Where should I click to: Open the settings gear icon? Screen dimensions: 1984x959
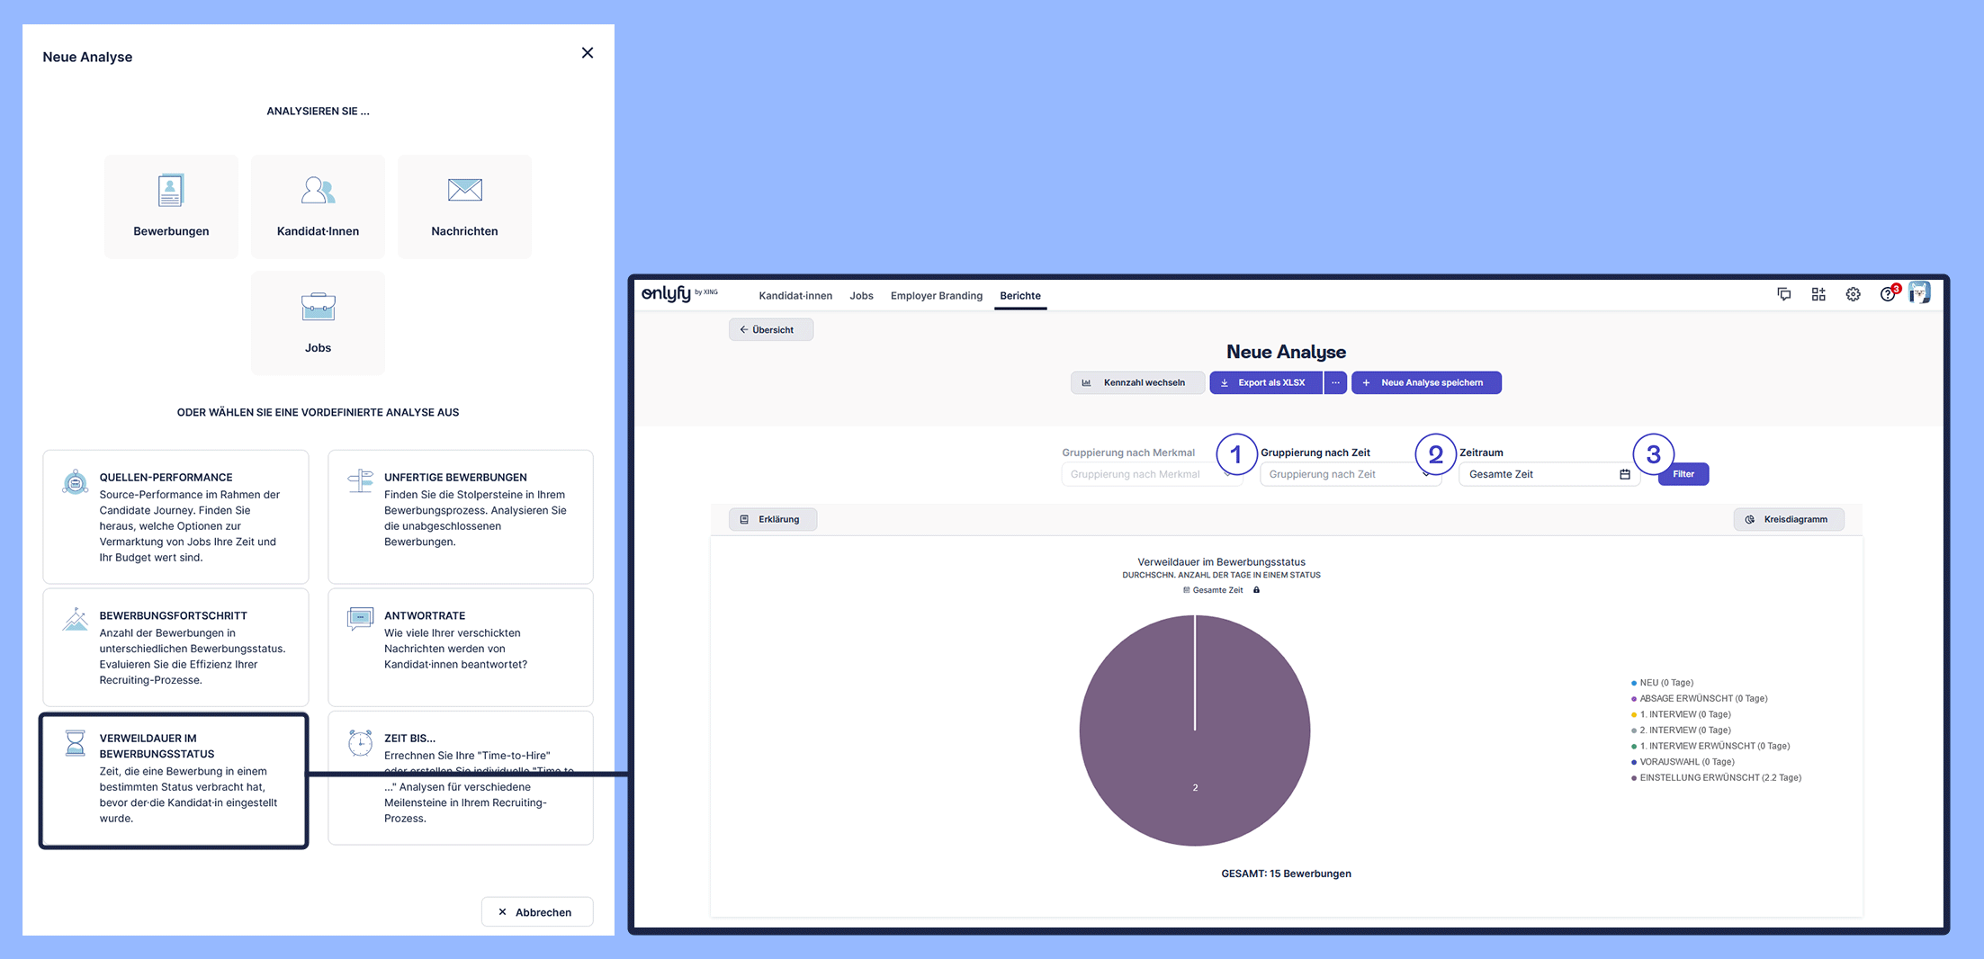click(1853, 294)
